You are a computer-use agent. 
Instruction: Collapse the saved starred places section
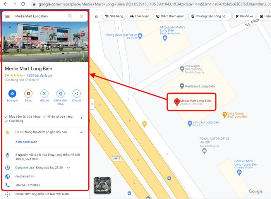click(81, 132)
